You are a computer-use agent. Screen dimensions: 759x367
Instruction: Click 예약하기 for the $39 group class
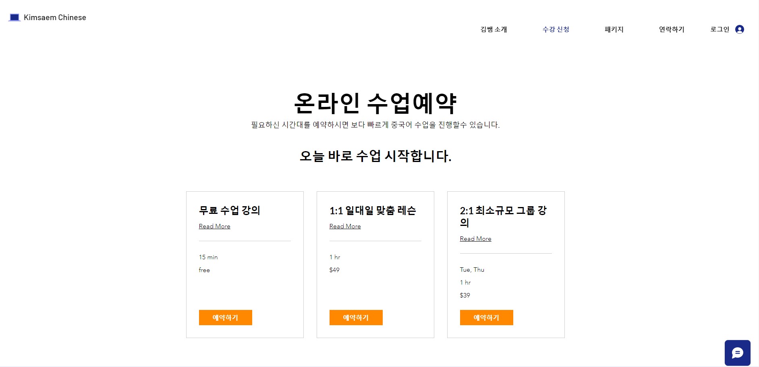point(486,318)
